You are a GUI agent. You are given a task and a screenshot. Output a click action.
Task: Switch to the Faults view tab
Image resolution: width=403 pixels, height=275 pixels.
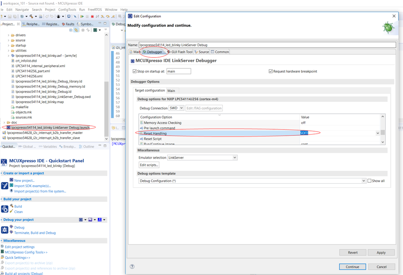coord(68,24)
